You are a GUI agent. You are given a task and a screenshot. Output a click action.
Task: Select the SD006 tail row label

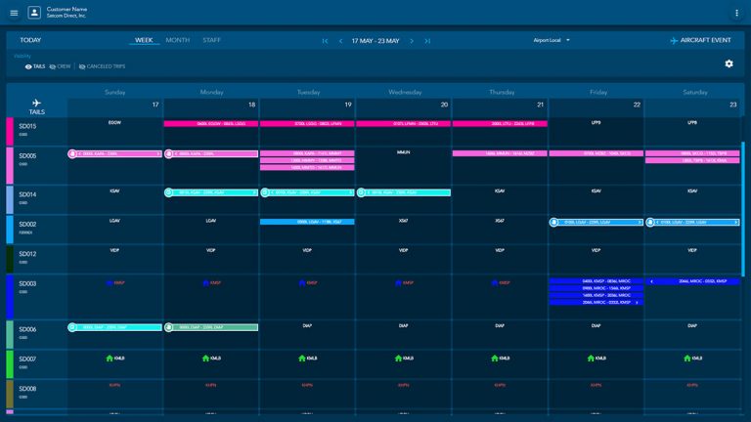coord(27,329)
